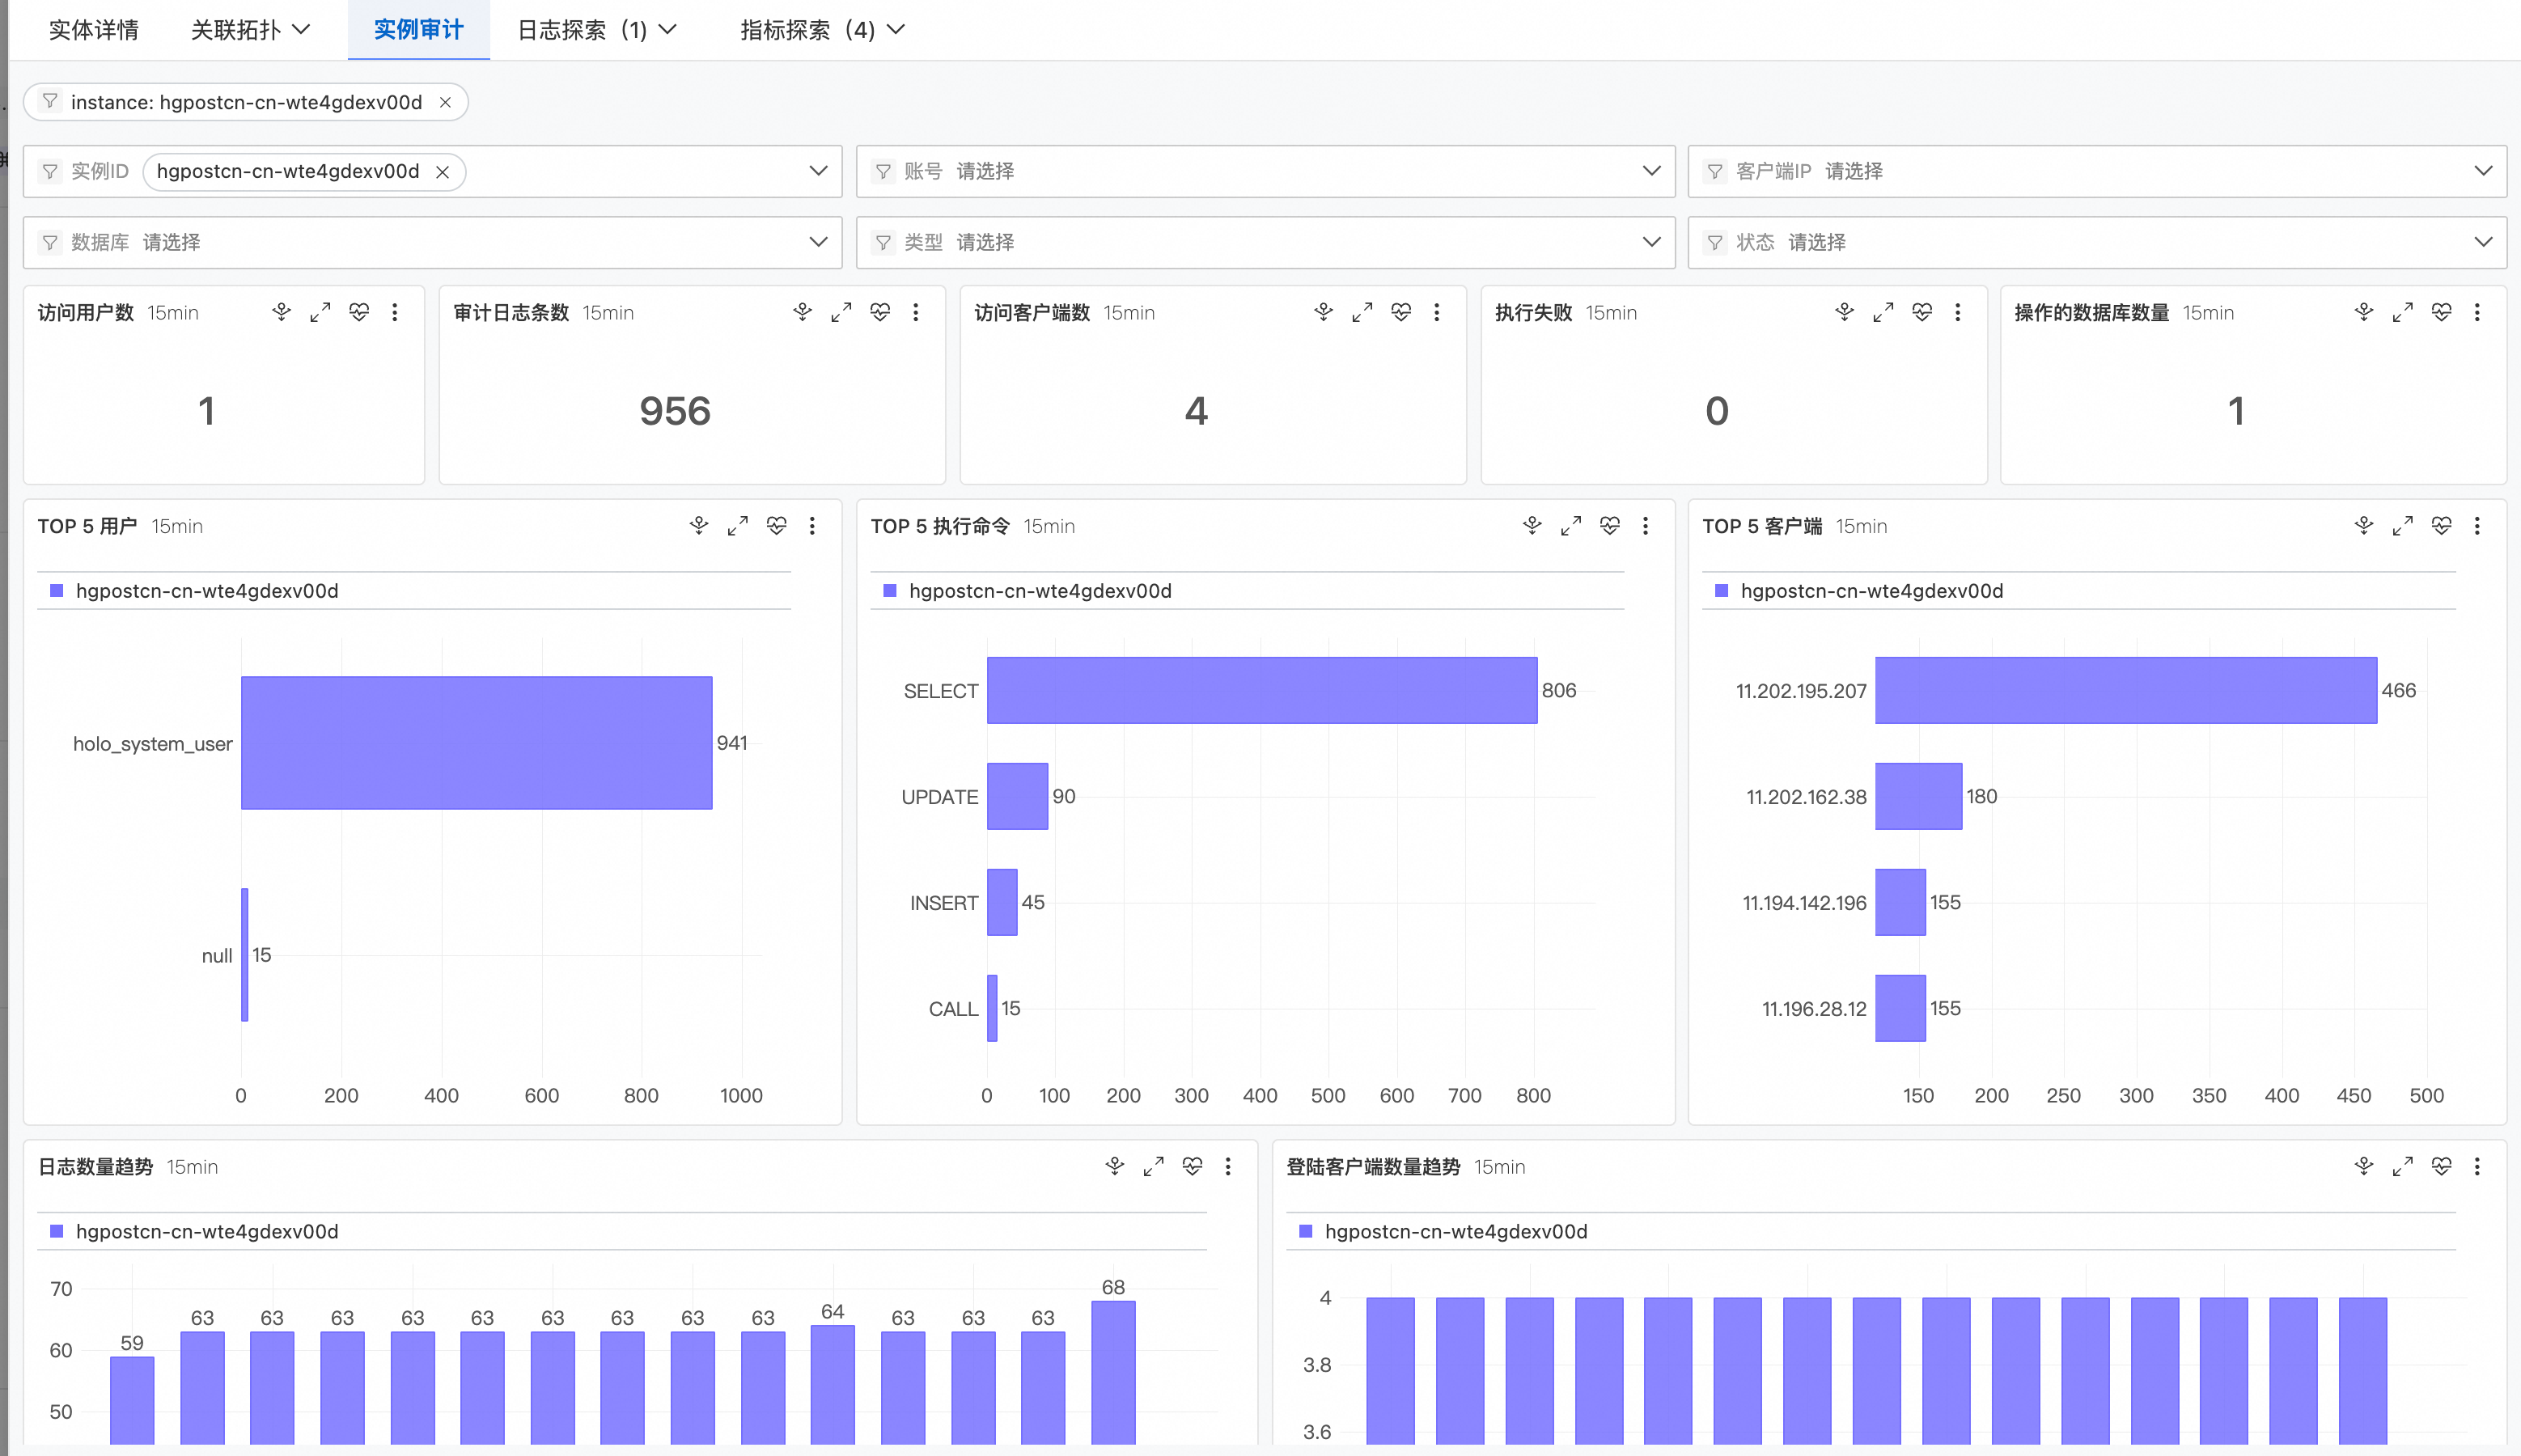Click download icon on 审计日志条数 panel
This screenshot has width=2521, height=1456.
coord(802,313)
